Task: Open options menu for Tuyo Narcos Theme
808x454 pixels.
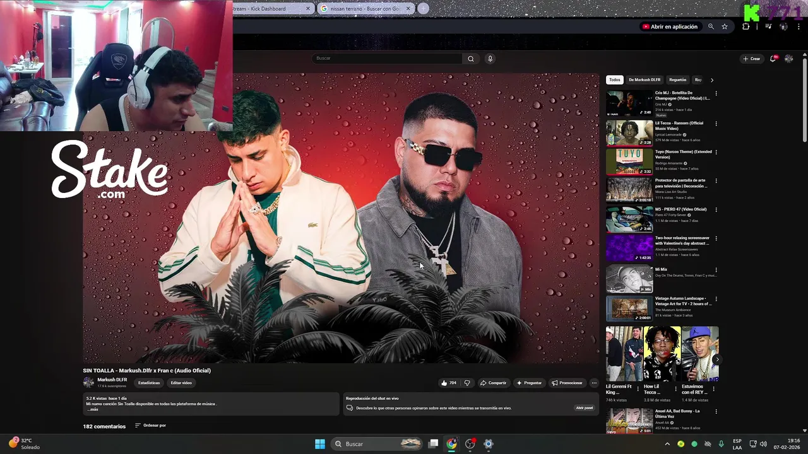Action: [x=716, y=152]
